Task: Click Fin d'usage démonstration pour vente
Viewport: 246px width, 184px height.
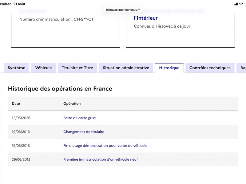Action: point(105,146)
